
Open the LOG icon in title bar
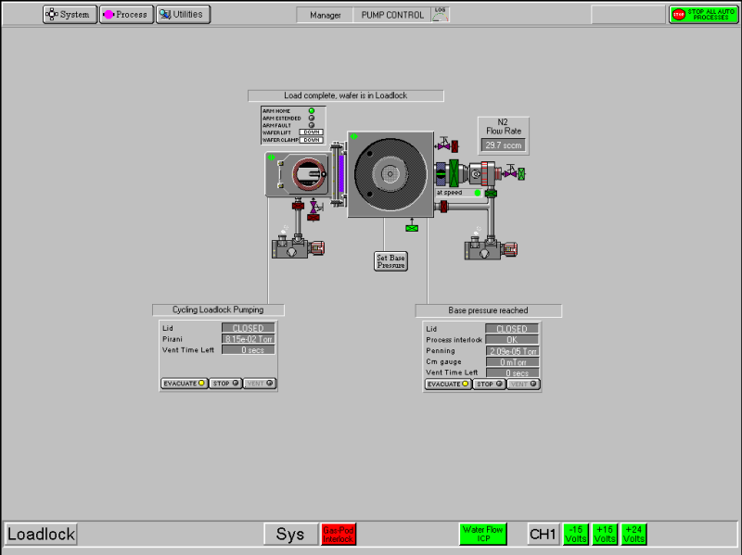[441, 14]
